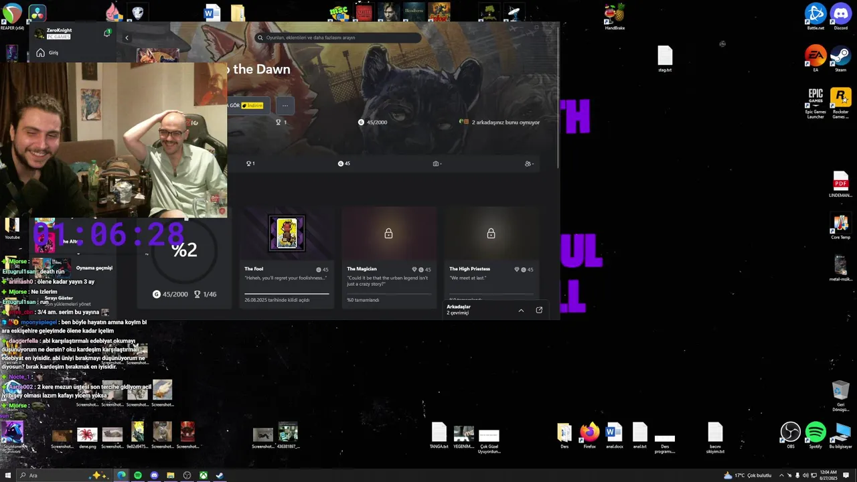This screenshot has width=857, height=482.
Task: Open the Soulstone Survivors shortcut
Action: coord(13,436)
